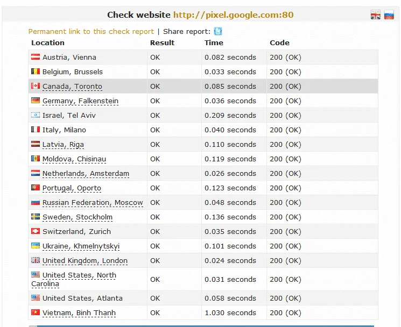Click the US flag in North Carolina row
401x327 pixels.
[36, 275]
